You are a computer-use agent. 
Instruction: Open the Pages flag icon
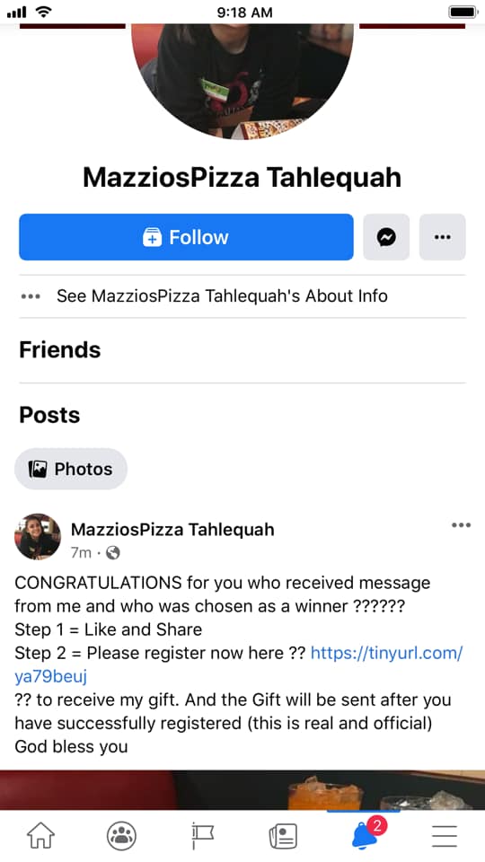point(202,836)
